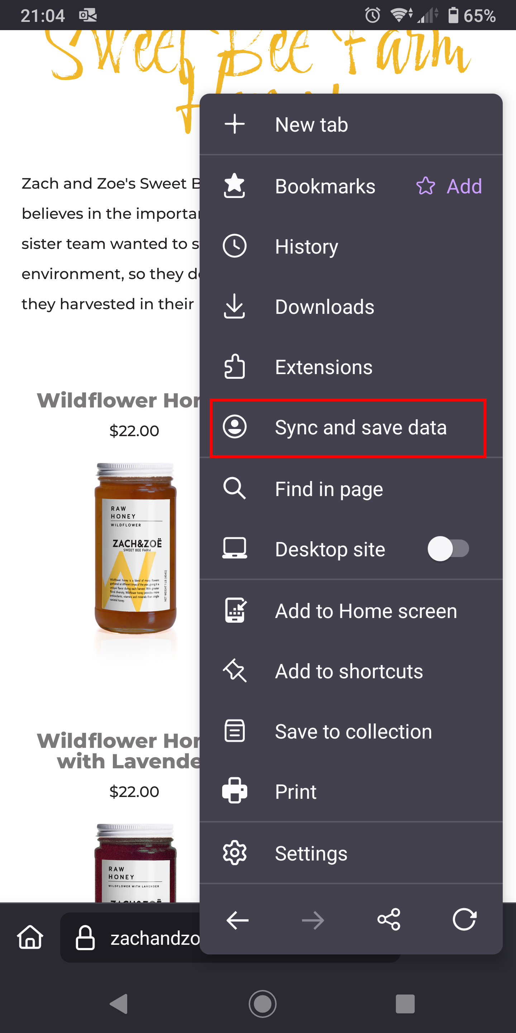Tap the home icon in toolbar
516x1033 pixels.
(30, 937)
